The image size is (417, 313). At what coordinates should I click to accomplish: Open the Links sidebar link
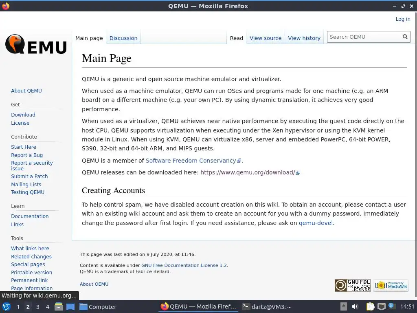tap(17, 225)
